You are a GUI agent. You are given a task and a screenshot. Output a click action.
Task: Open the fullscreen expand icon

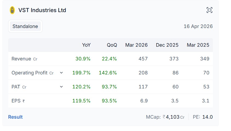pos(209,10)
